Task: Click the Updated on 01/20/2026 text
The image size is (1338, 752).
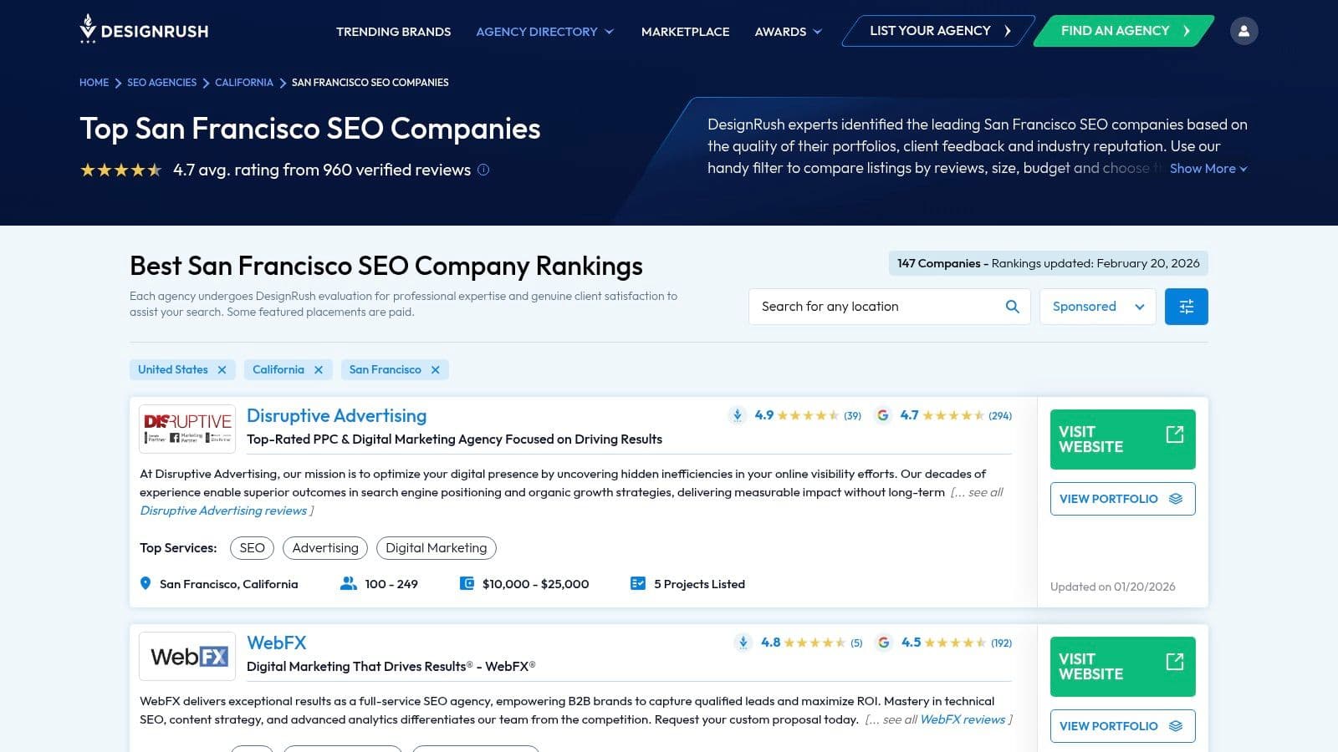Action: pos(1112,587)
